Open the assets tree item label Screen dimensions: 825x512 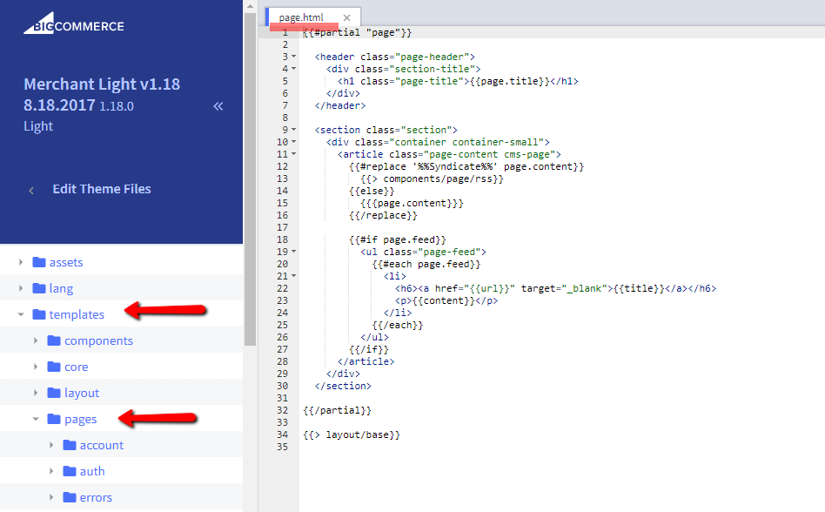point(66,262)
